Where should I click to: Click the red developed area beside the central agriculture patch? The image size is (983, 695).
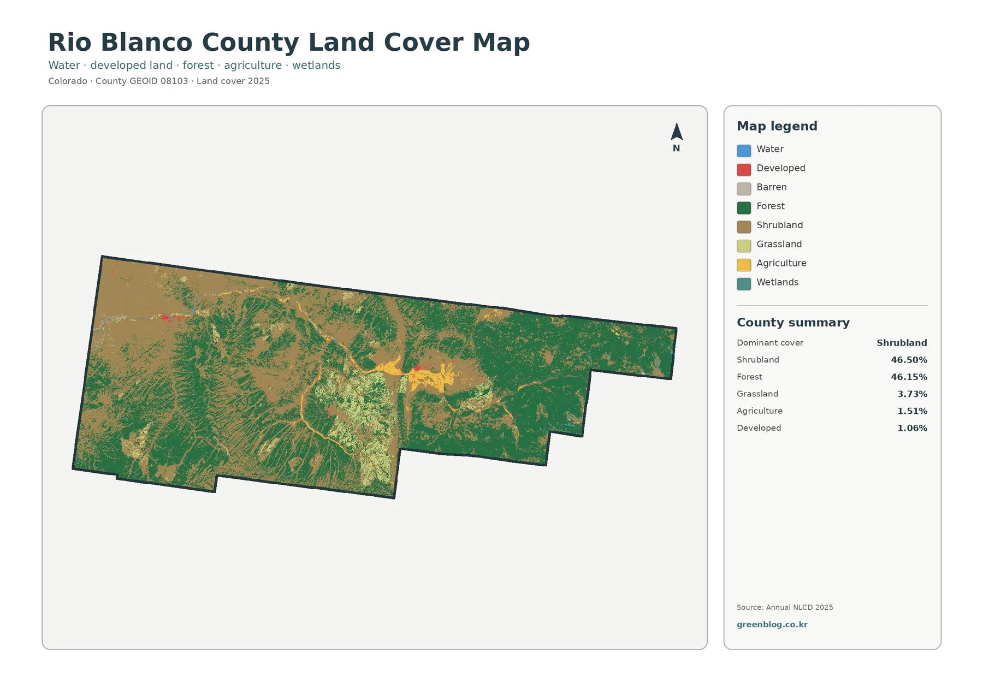pyautogui.click(x=419, y=369)
